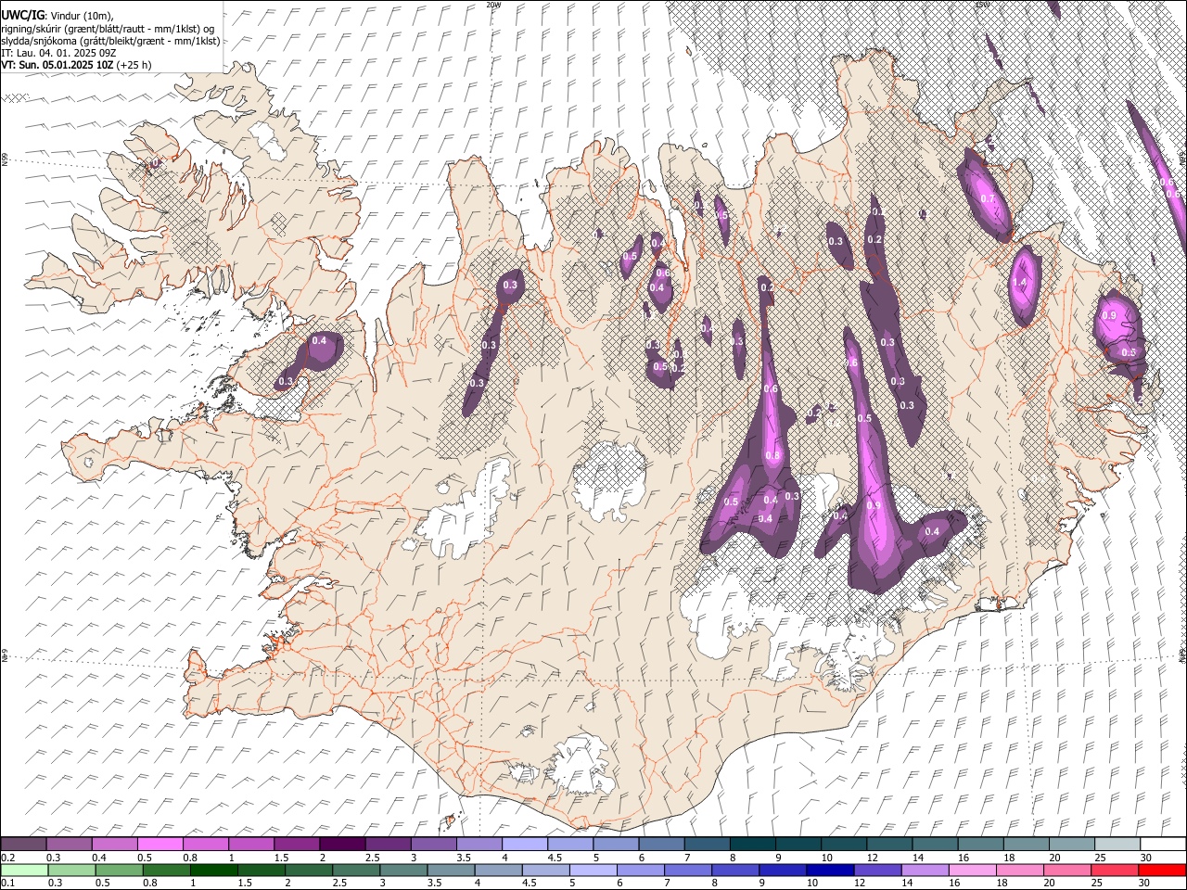Viewport: 1187px width, 890px height.
Task: Click the 'slydda/snjókoma' legend description line
Action: [110, 41]
